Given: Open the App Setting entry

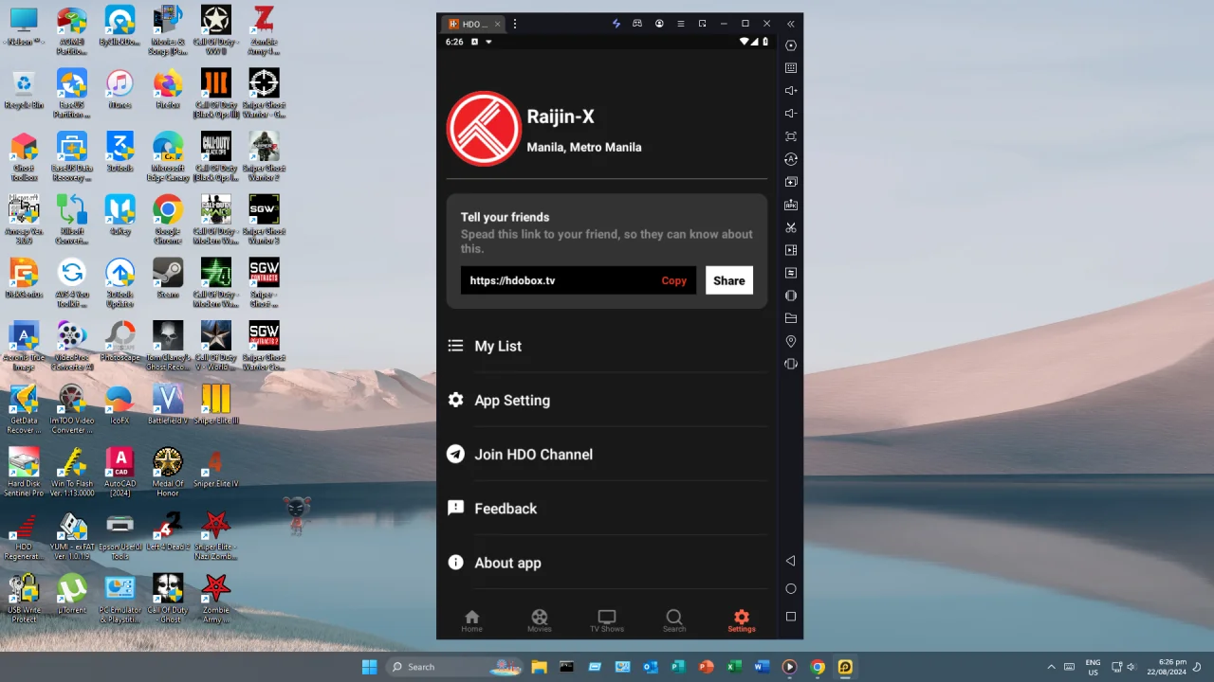Looking at the screenshot, I should (x=606, y=400).
